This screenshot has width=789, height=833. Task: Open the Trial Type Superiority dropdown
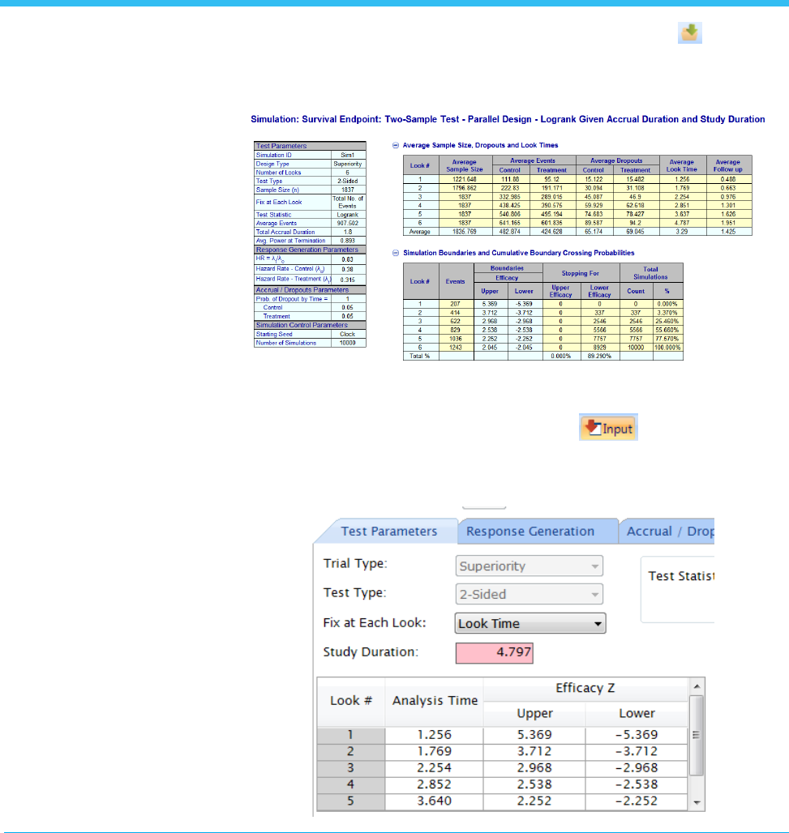[529, 566]
